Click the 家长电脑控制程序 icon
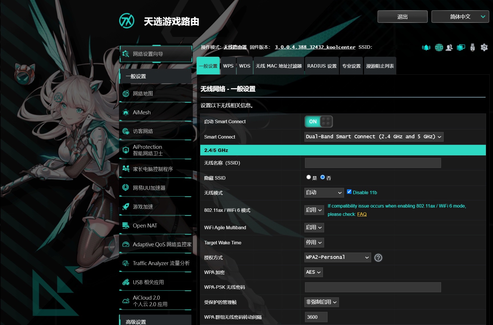493x325 pixels. 126,169
